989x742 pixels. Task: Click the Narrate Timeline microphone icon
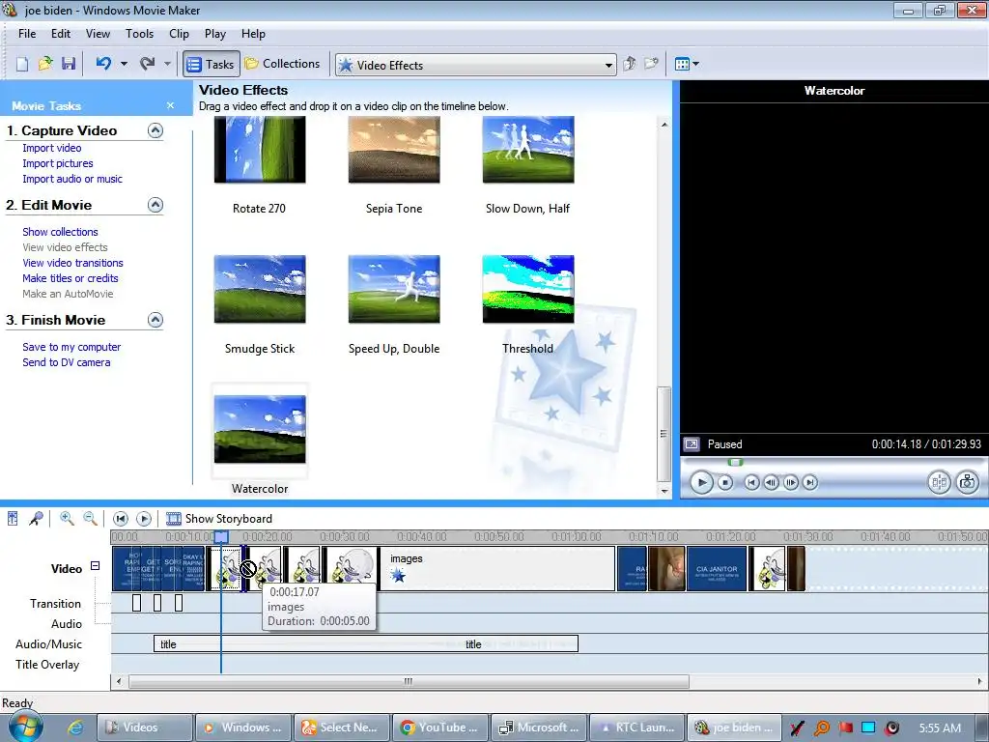pos(36,519)
